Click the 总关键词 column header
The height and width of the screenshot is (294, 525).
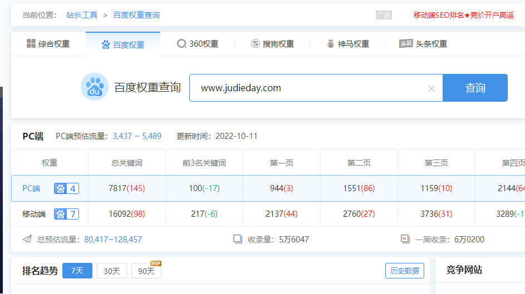point(127,163)
